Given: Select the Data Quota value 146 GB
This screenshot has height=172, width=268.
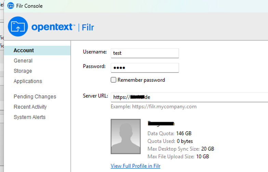Looking at the screenshot, I should pos(184,133).
